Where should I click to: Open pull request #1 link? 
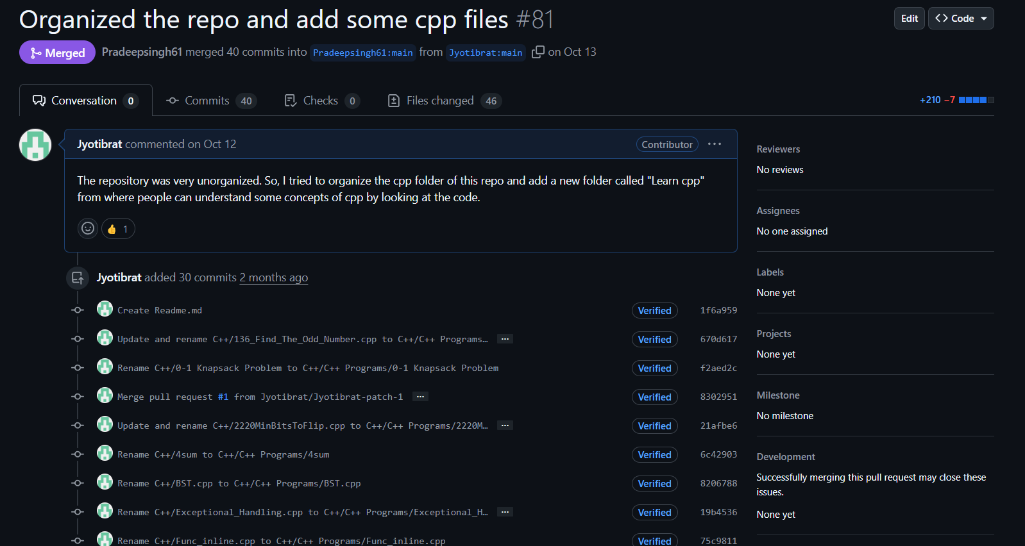[223, 397]
